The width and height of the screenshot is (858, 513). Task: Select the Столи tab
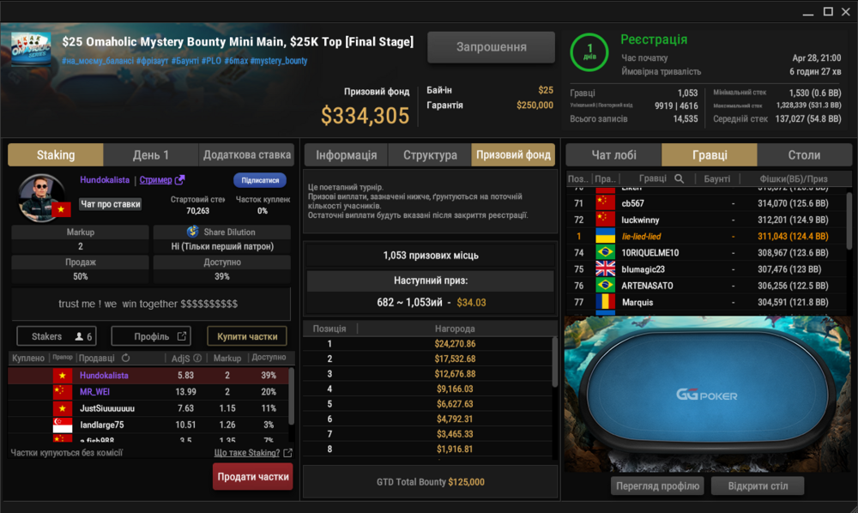pyautogui.click(x=804, y=154)
